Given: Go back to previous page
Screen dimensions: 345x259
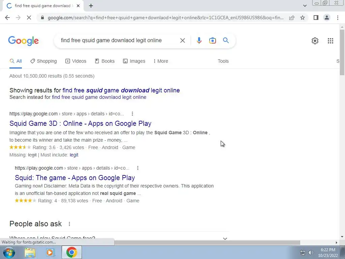Looking at the screenshot, I should pyautogui.click(x=7, y=18).
